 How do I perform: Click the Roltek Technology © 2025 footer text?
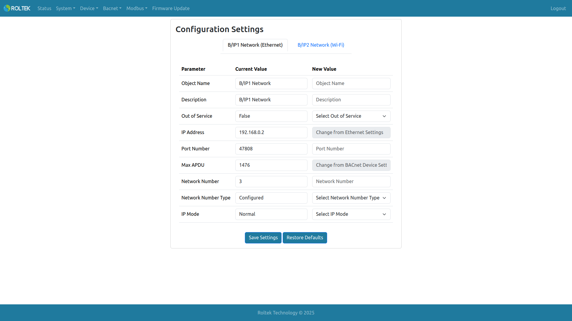(286, 313)
